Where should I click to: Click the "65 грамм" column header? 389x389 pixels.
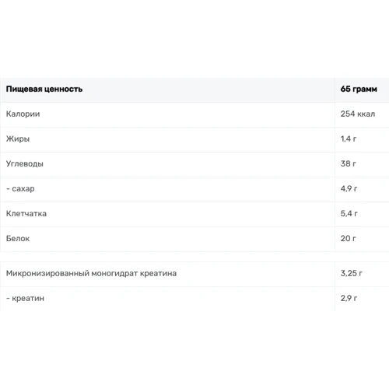(x=359, y=89)
